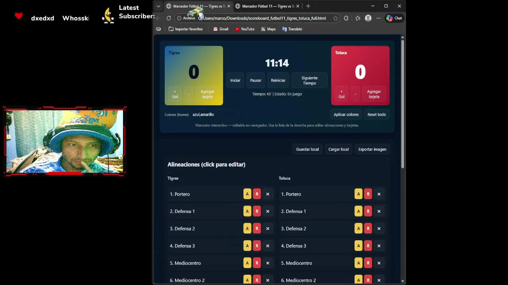The width and height of the screenshot is (508, 285).
Task: Edit Tigres player name "5. Mediocentro"
Action: coord(185,263)
